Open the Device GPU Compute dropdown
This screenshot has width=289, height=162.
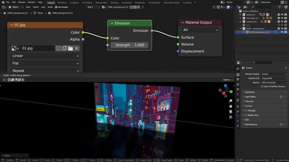pos(274,82)
